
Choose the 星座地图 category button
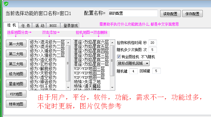(16, 84)
